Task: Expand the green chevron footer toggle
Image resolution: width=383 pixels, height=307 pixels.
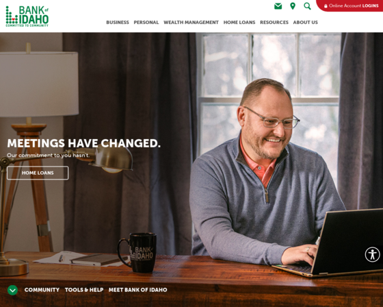Action: point(12,290)
